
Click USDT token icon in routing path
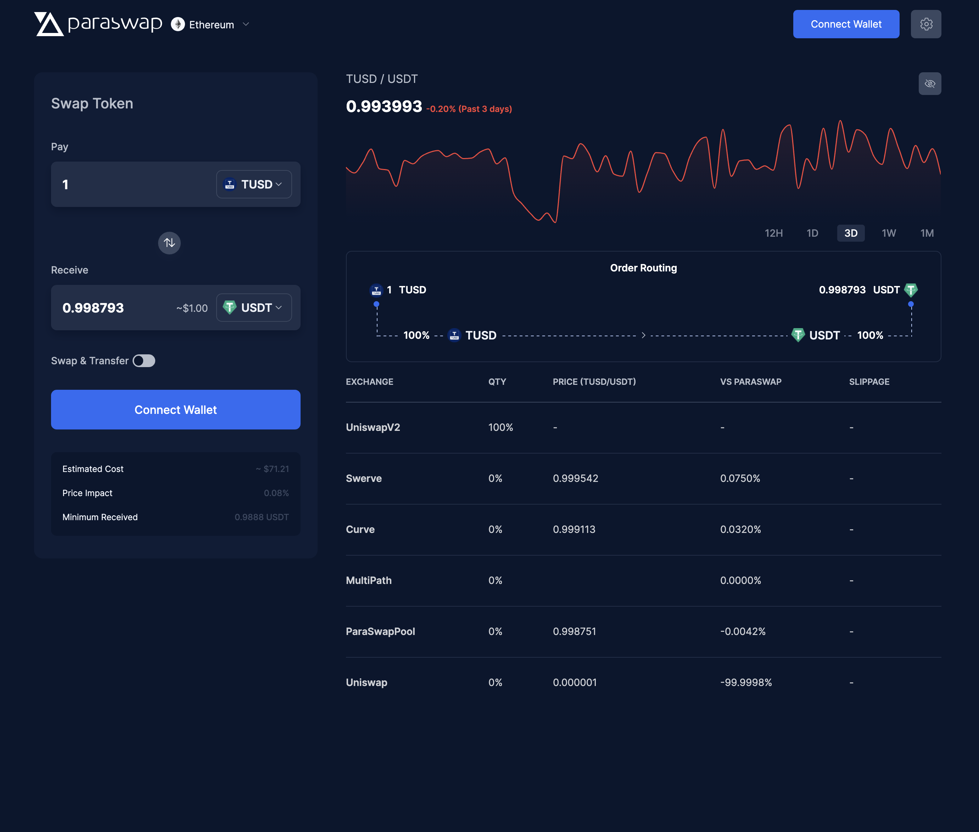click(x=798, y=335)
